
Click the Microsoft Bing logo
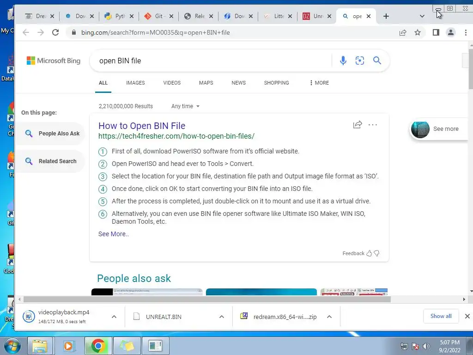tap(54, 61)
